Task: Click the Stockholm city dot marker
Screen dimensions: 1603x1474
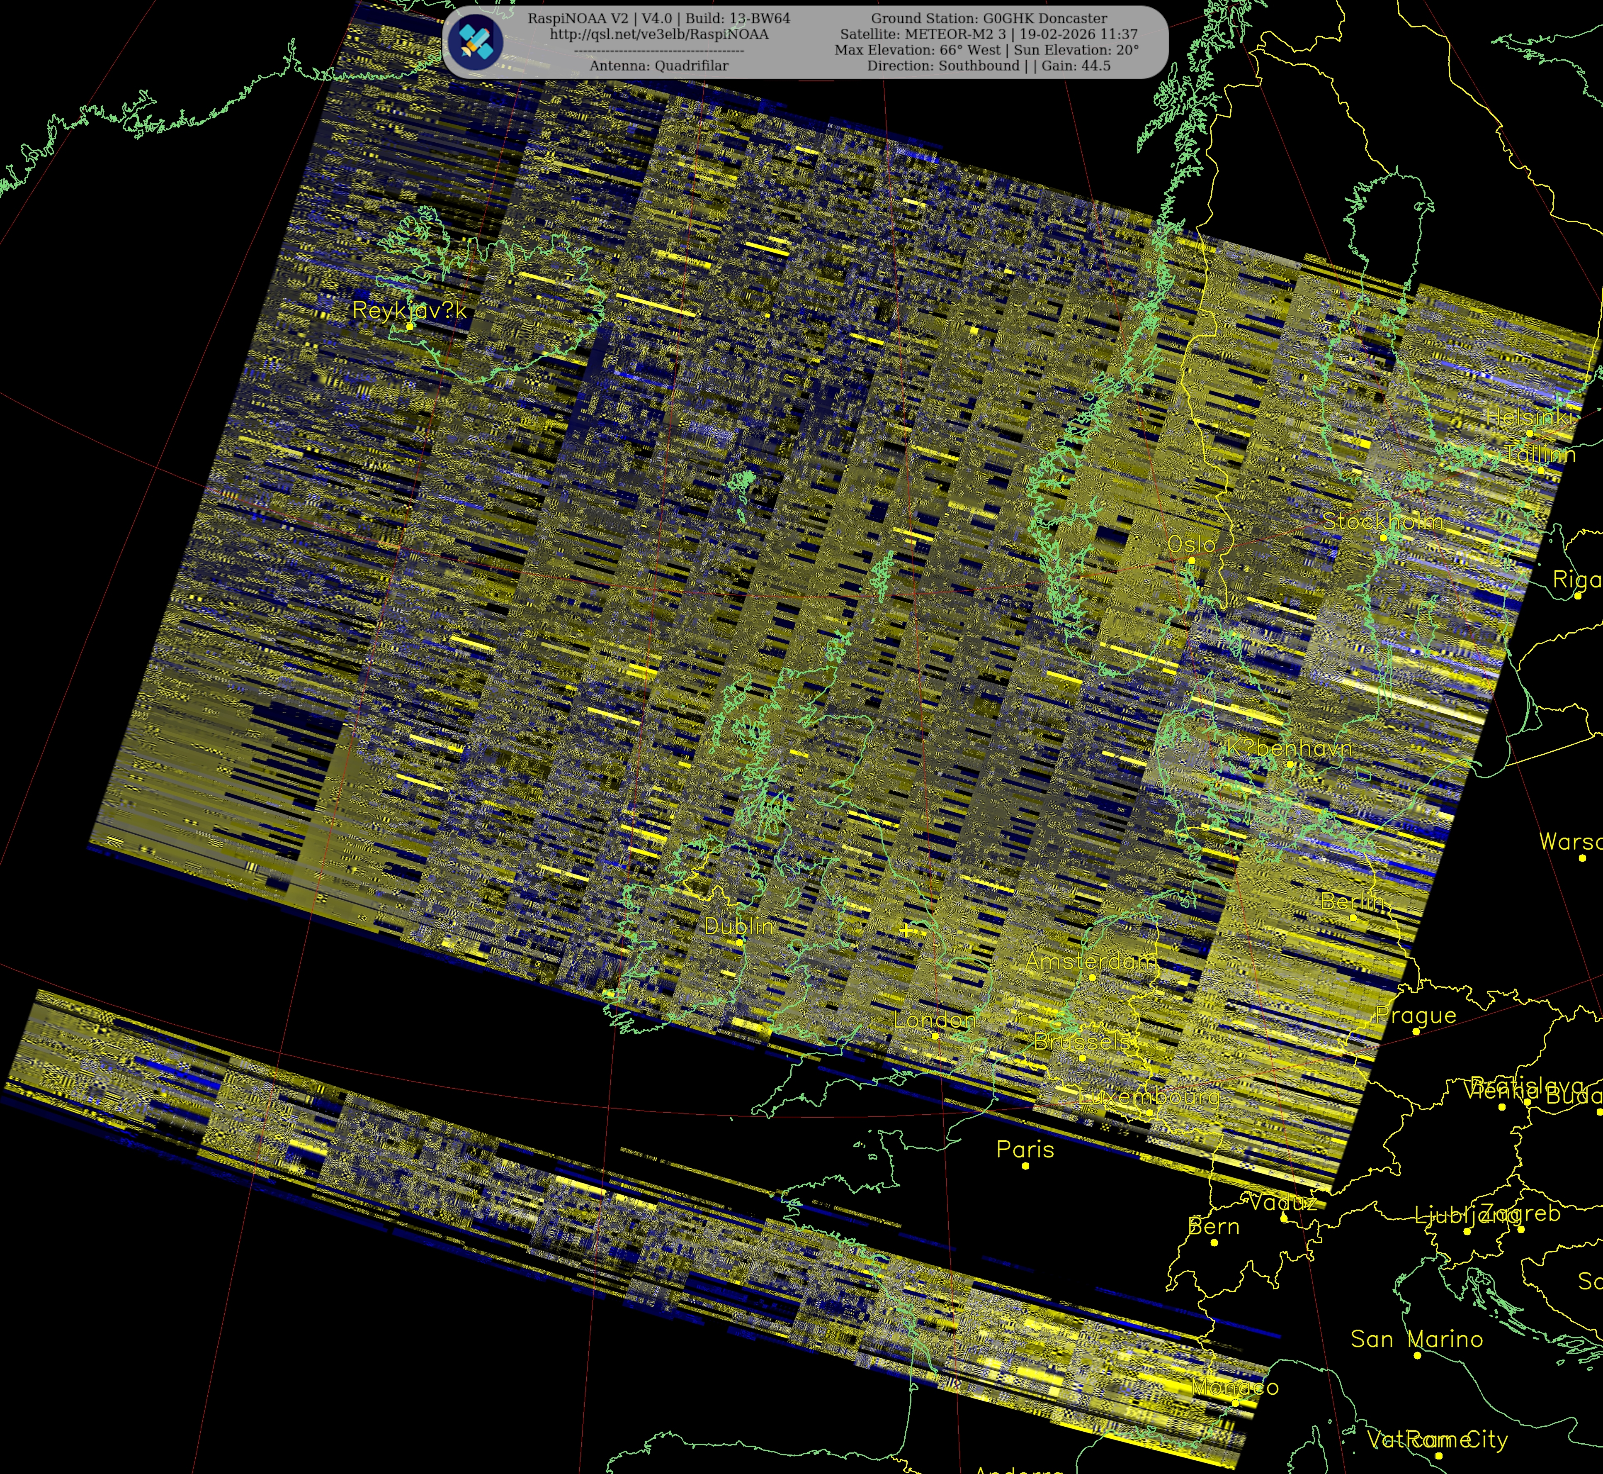Action: coord(1383,538)
